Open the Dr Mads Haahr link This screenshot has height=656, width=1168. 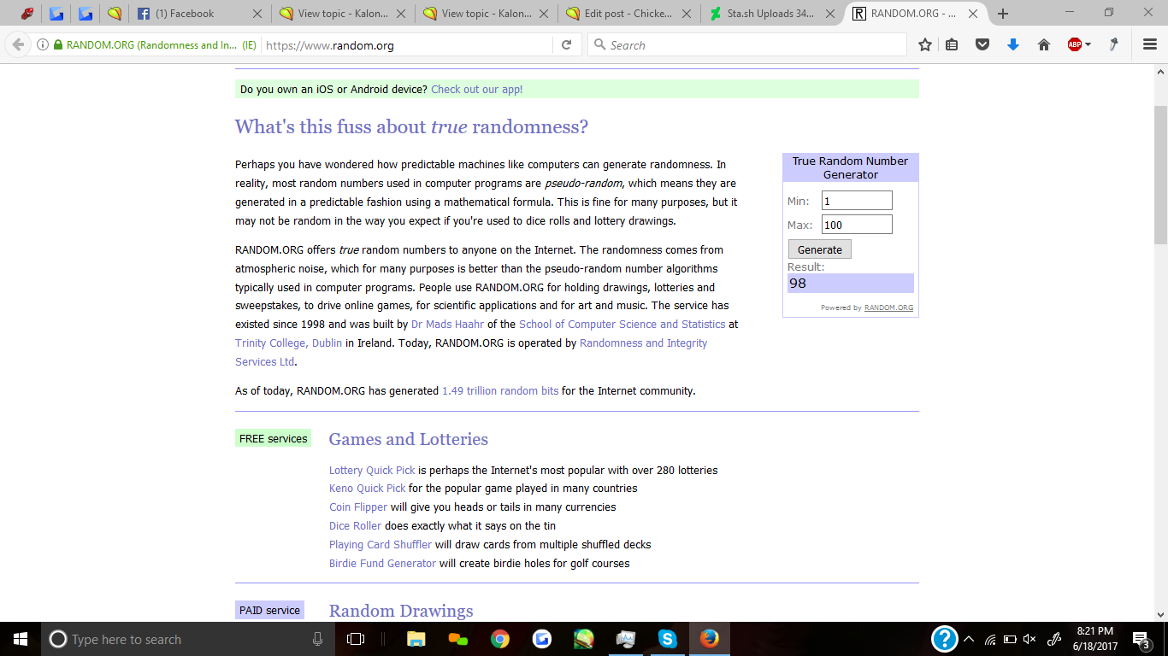coord(447,325)
